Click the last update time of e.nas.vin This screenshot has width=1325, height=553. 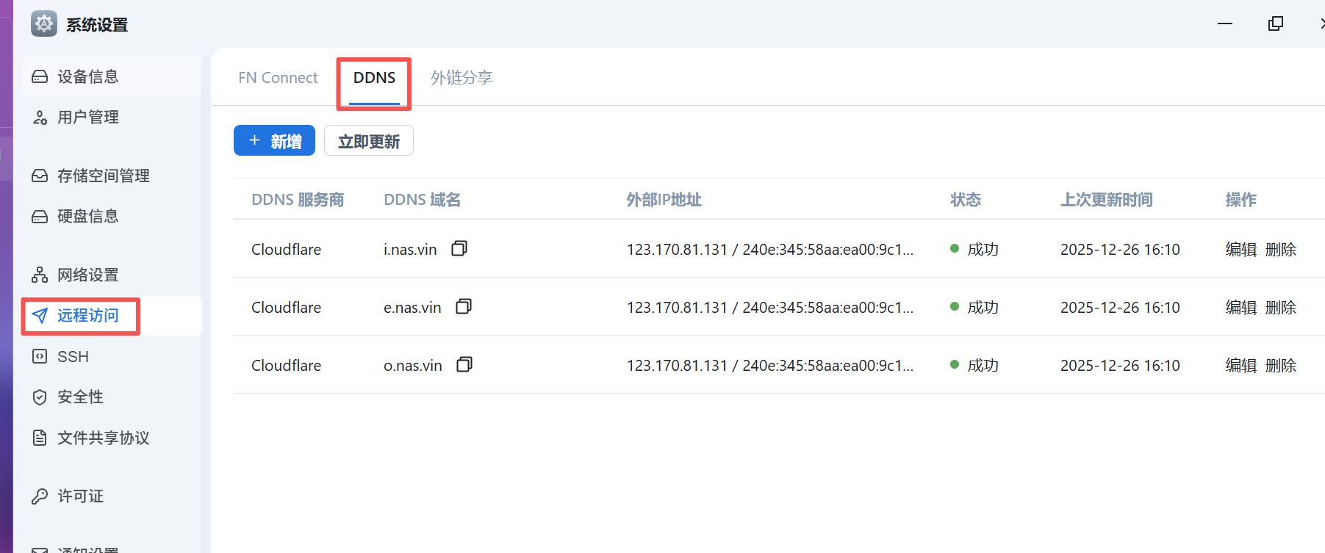1120,308
